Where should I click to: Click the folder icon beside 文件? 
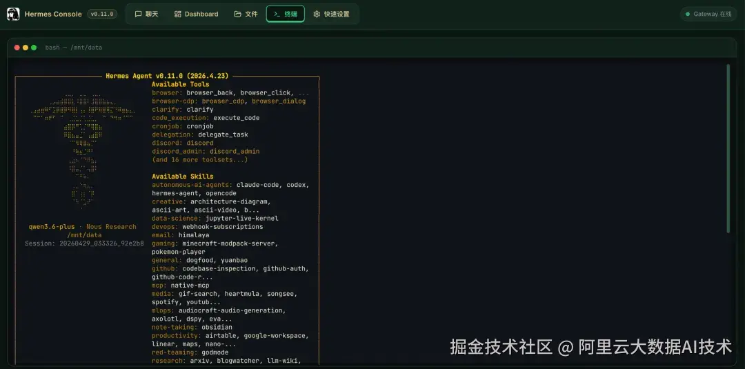point(237,14)
